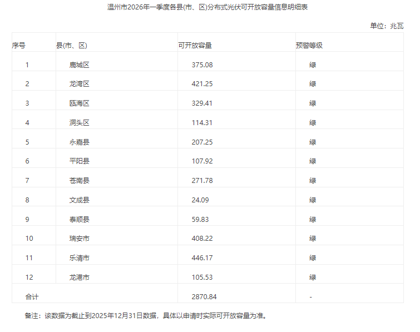Click the 329.41 capacity value
420x332 pixels.
point(202,103)
